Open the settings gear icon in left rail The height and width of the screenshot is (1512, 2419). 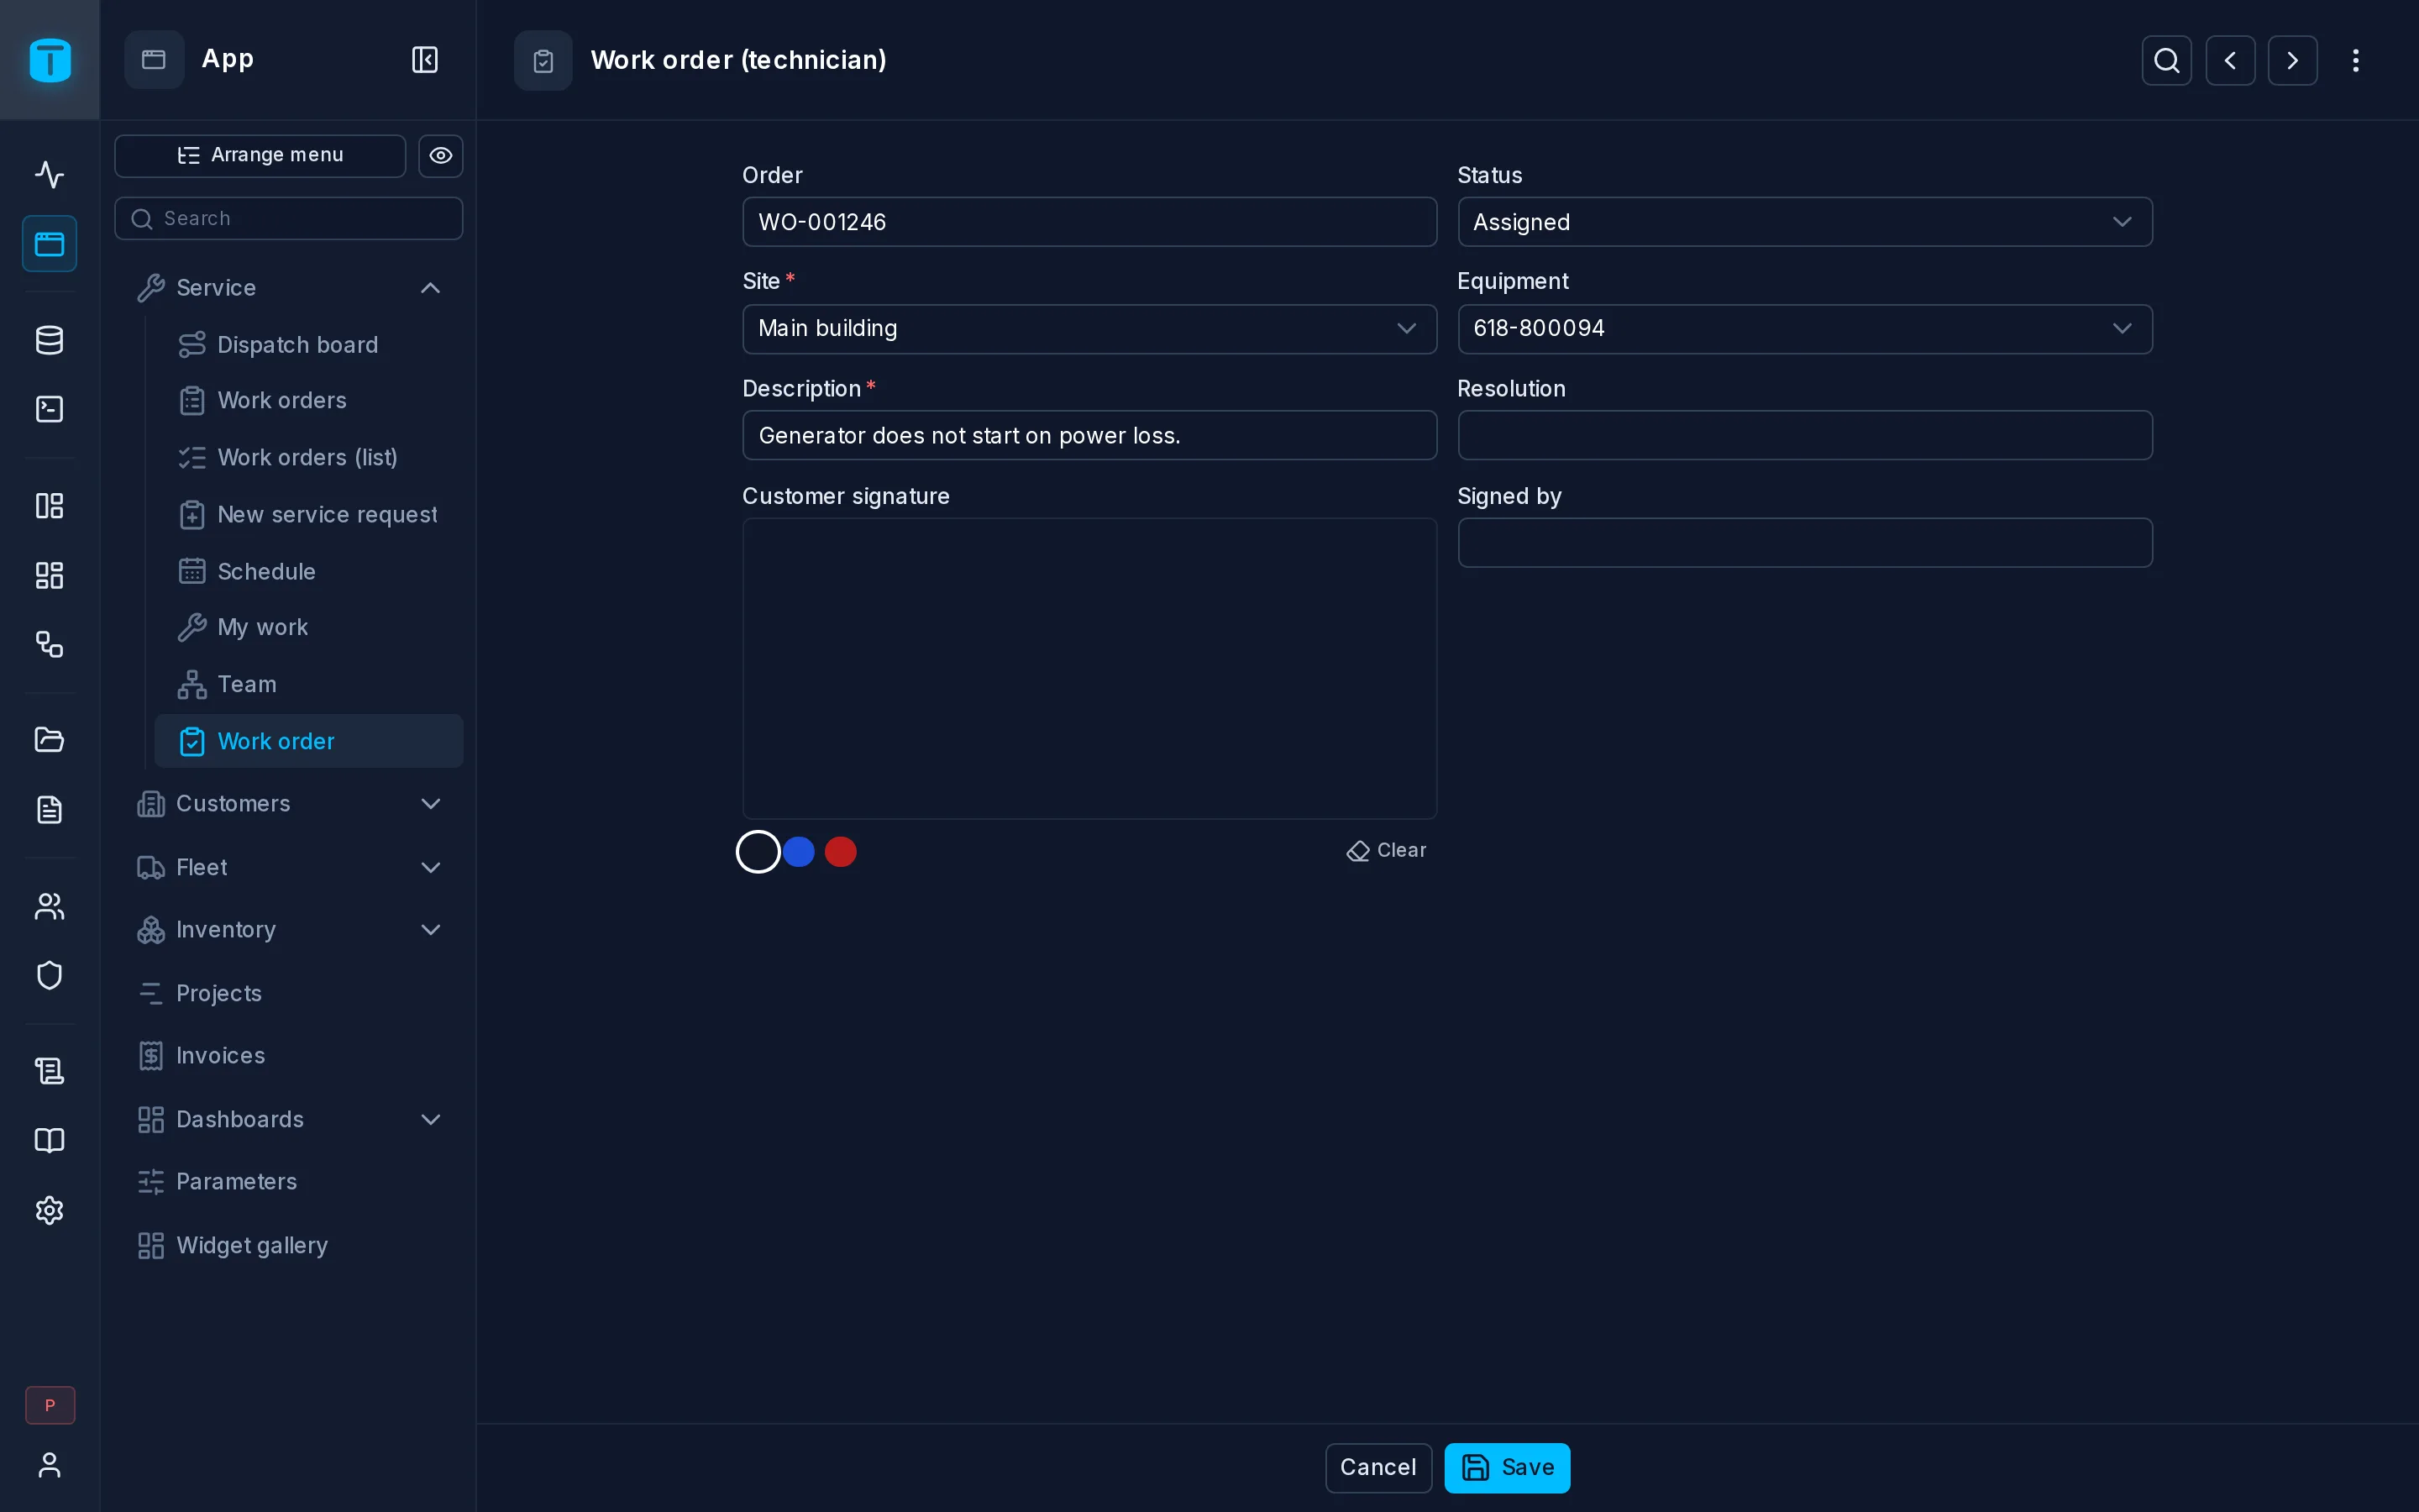point(49,1210)
